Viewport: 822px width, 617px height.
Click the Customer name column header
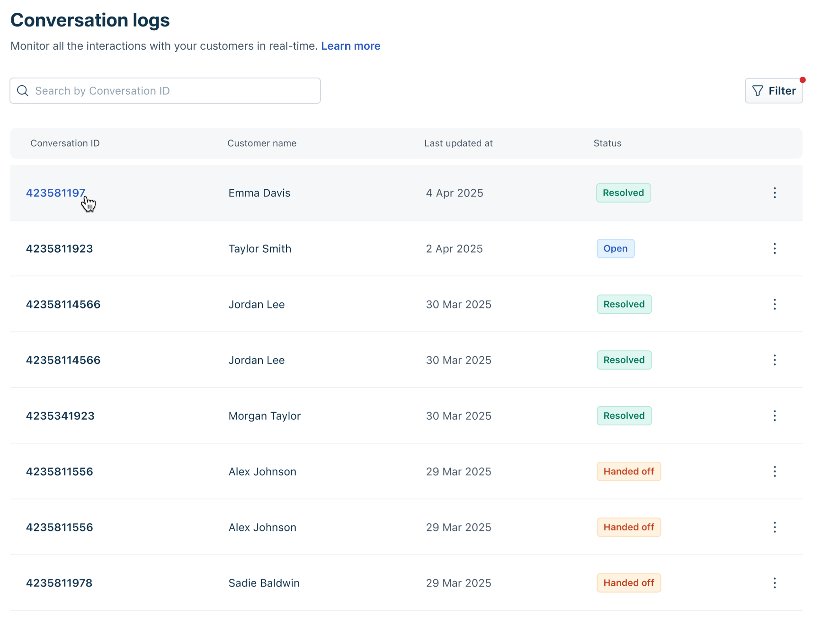[x=262, y=143]
